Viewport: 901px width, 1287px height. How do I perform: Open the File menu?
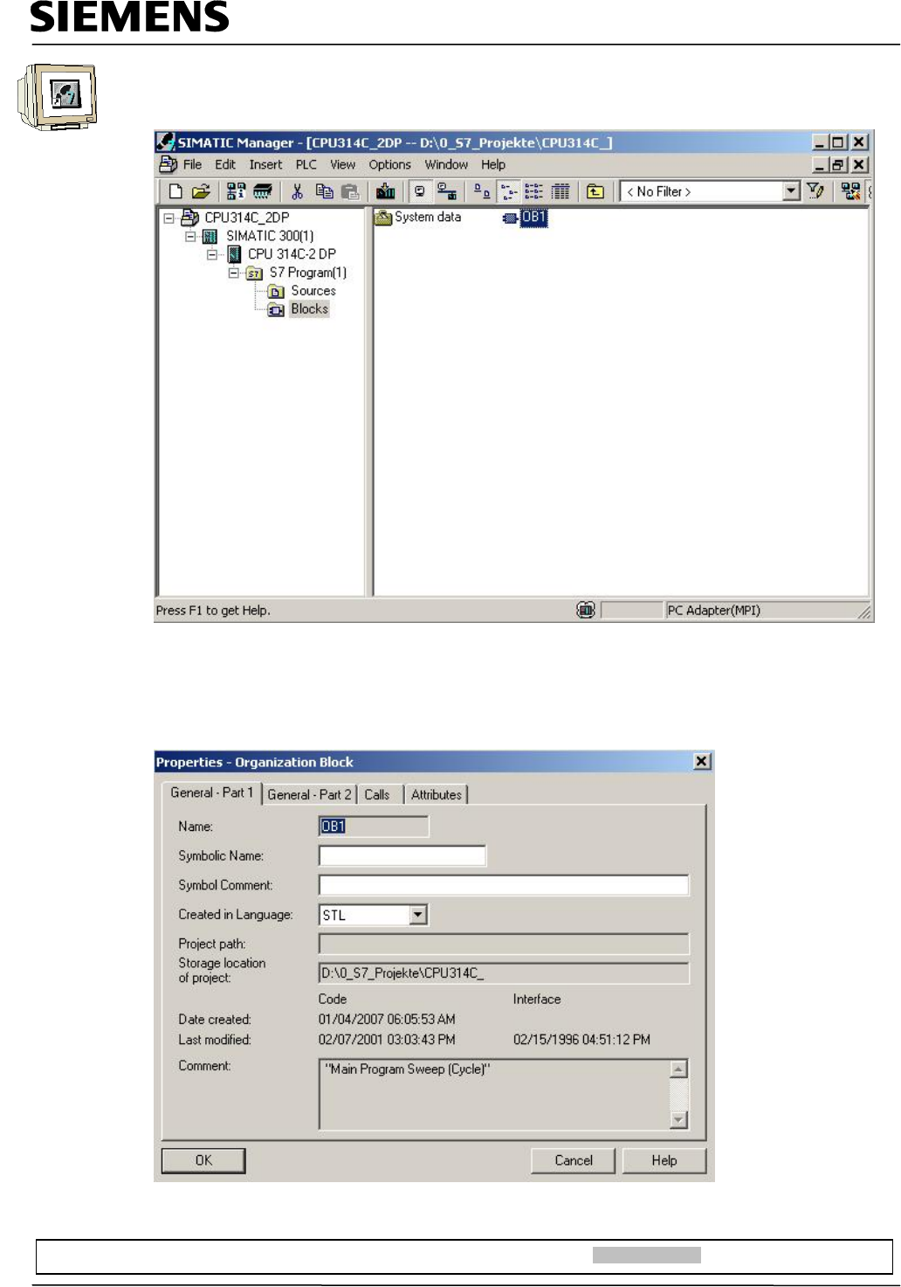(192, 164)
